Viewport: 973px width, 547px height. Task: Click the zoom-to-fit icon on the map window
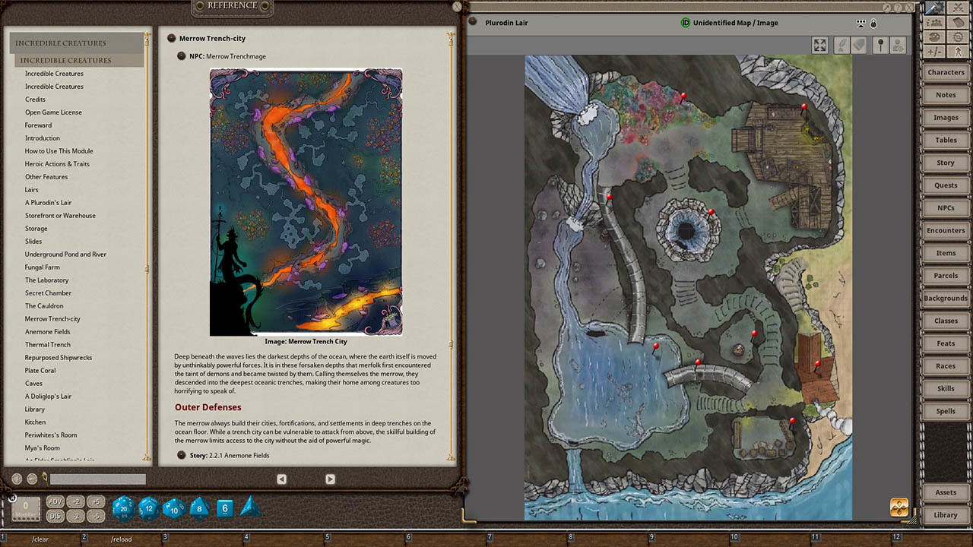[x=819, y=45]
